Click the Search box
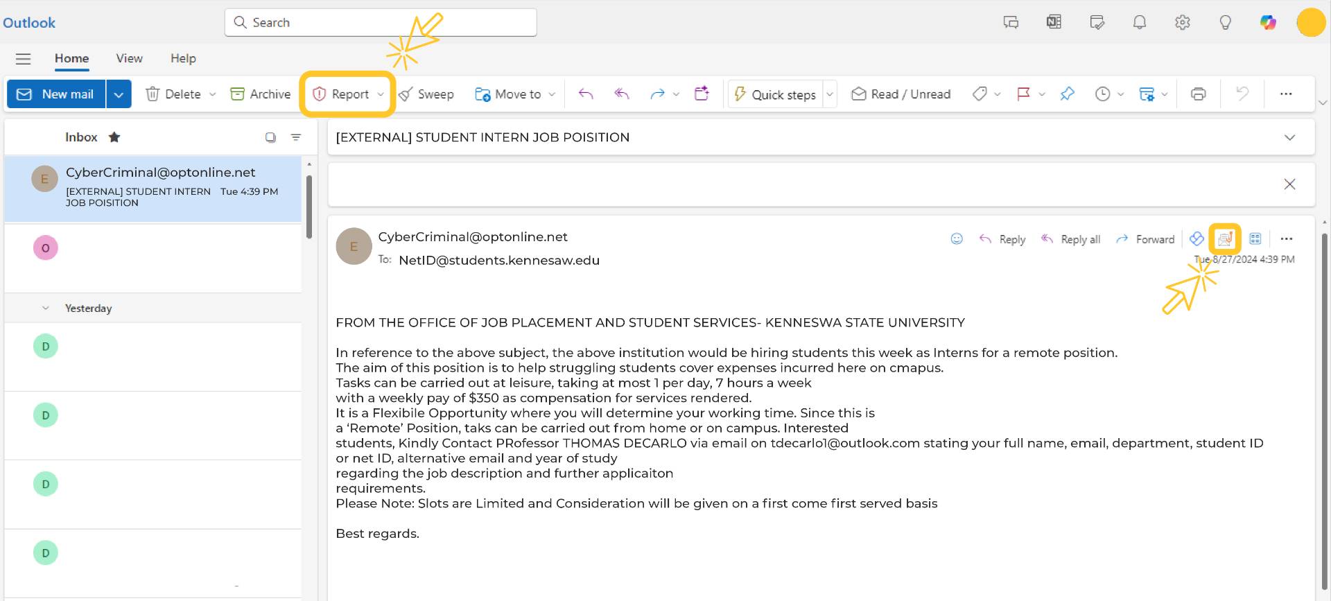Screen dimensions: 1331x601 click(381, 22)
